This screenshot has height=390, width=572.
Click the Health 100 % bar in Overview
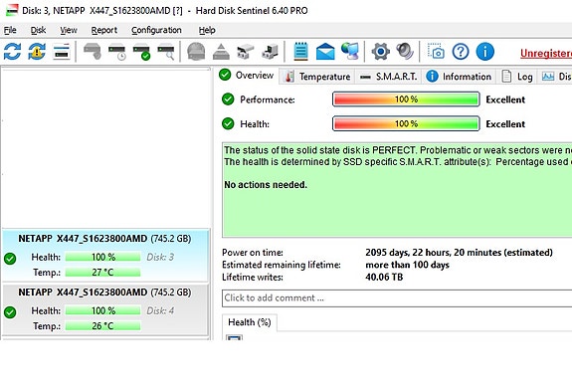[x=406, y=123]
